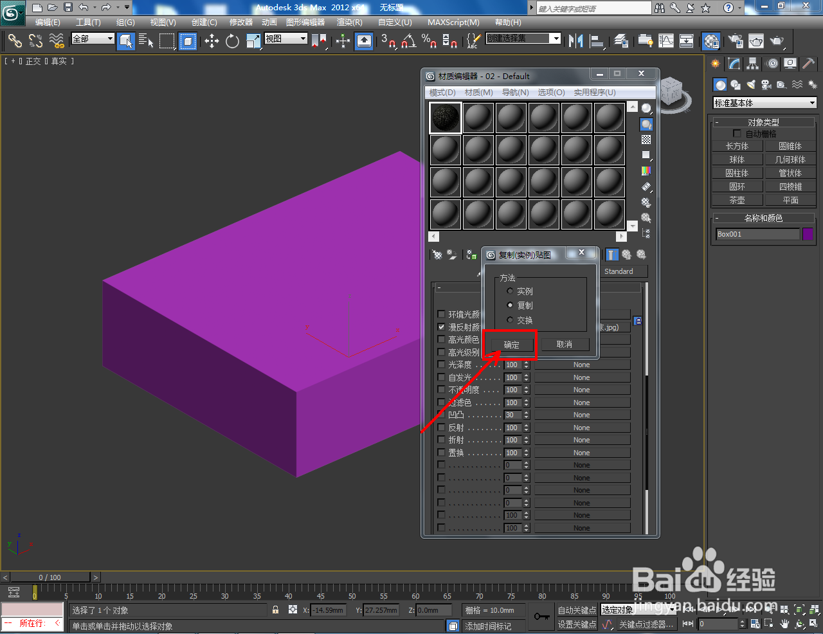The image size is (823, 634).
Task: Click the Align tool icon
Action: (x=597, y=41)
